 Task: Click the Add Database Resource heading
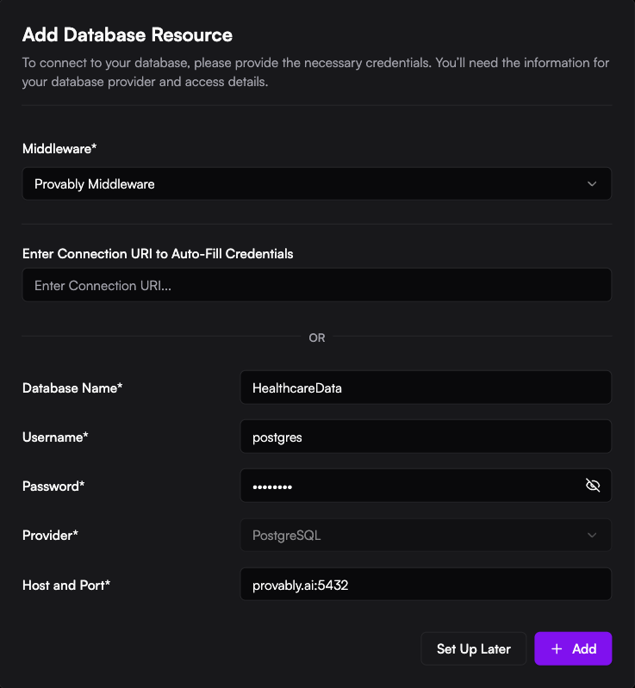(127, 35)
